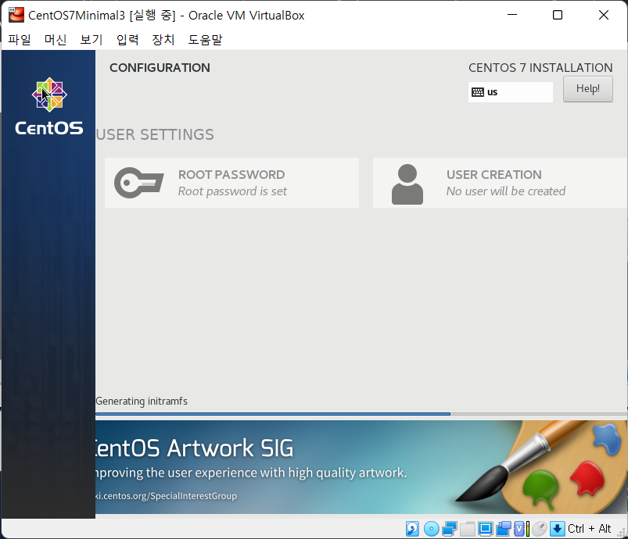This screenshot has height=539, width=628.
Task: Click the video capture status icon
Action: (504, 529)
